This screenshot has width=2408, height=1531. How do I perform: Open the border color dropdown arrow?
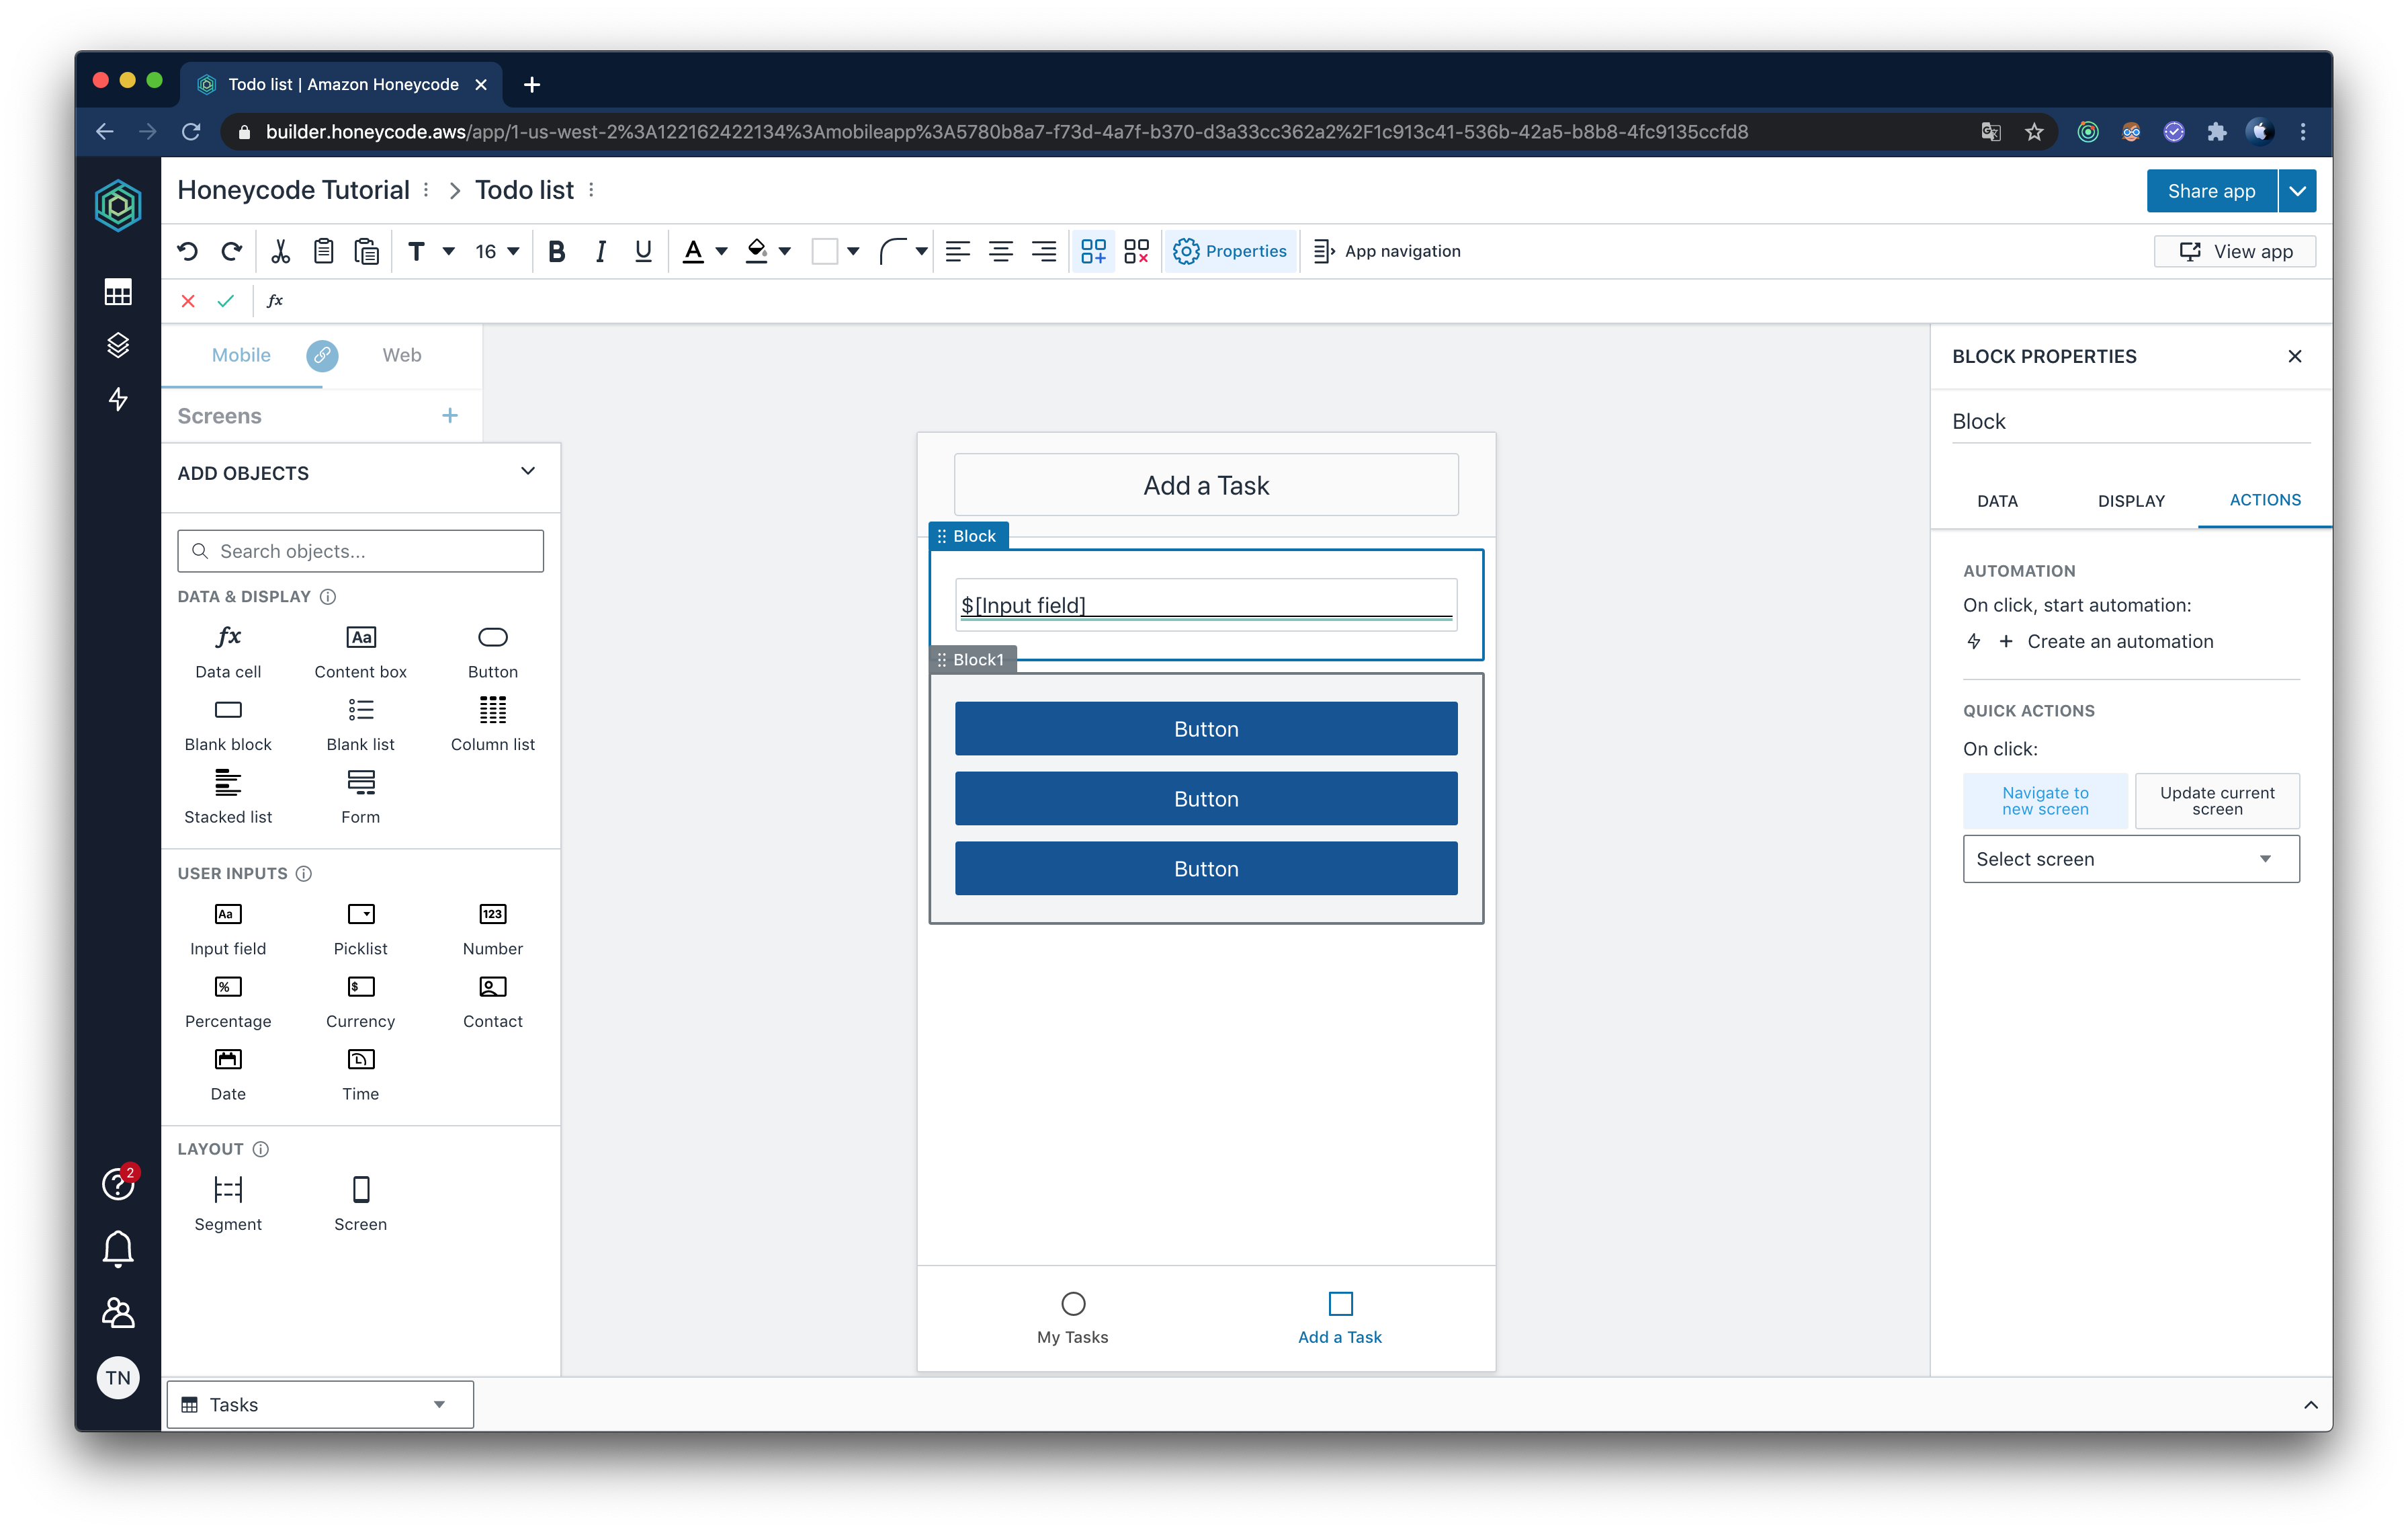(853, 252)
